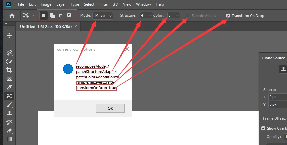The height and width of the screenshot is (145, 287).
Task: Select New selection mode icon
Action: click(44, 16)
